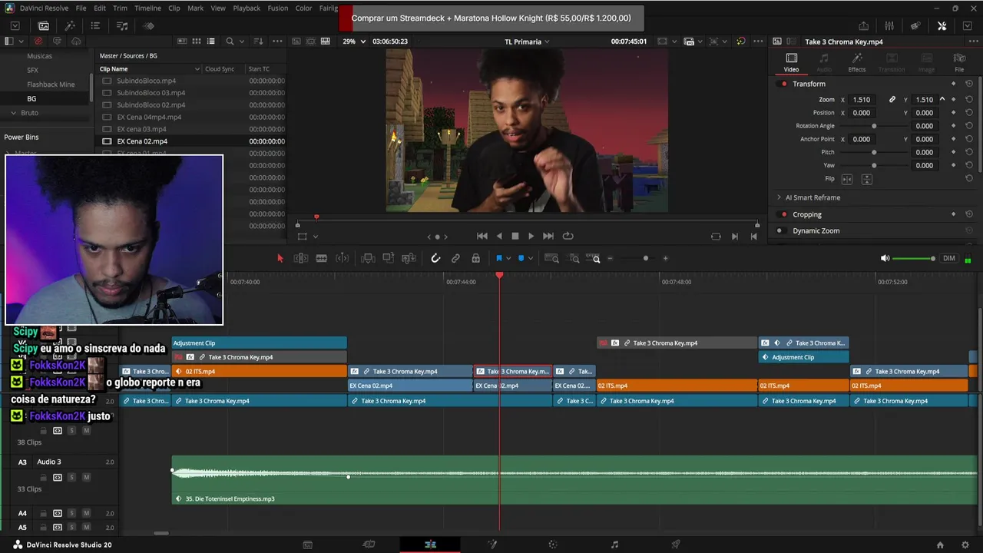
Task: Switch to the File inspector tab
Action: tap(959, 62)
